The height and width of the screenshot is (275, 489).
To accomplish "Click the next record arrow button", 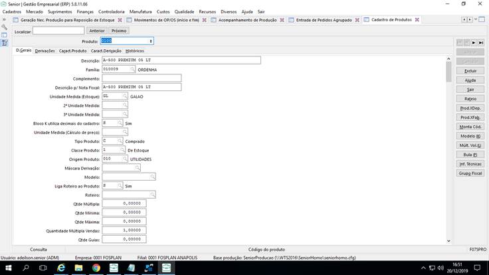I will pyautogui.click(x=473, y=42).
